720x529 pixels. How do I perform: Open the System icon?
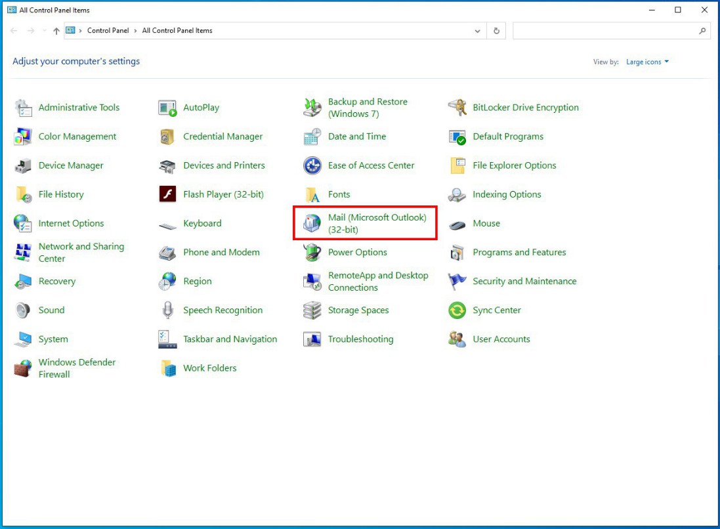point(23,339)
